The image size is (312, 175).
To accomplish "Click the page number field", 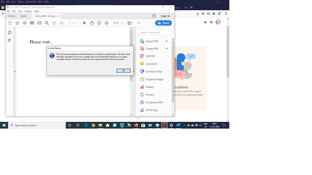I will pyautogui.click(x=69, y=23).
